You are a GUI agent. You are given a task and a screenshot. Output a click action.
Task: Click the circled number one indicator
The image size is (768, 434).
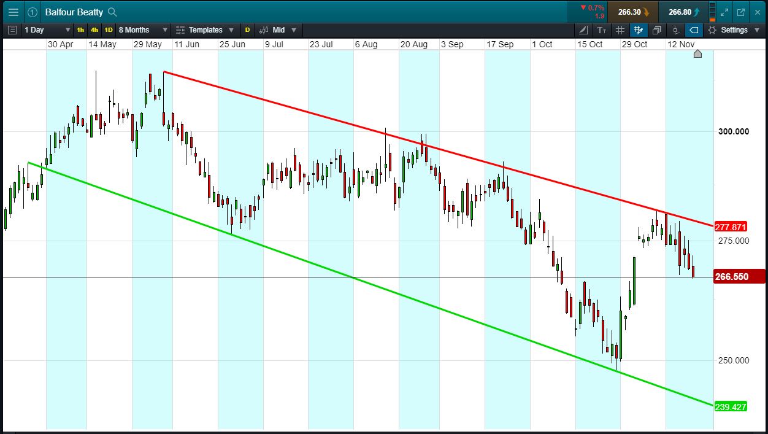point(33,12)
